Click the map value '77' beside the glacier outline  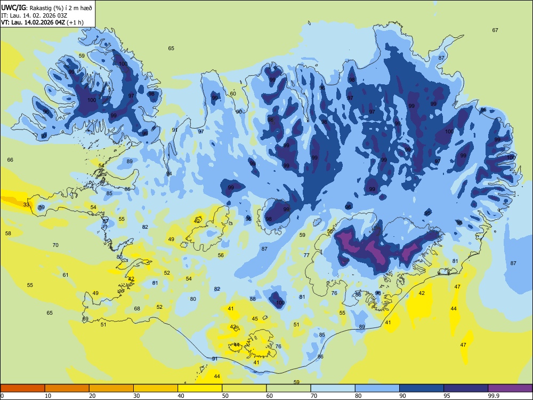click(306, 255)
